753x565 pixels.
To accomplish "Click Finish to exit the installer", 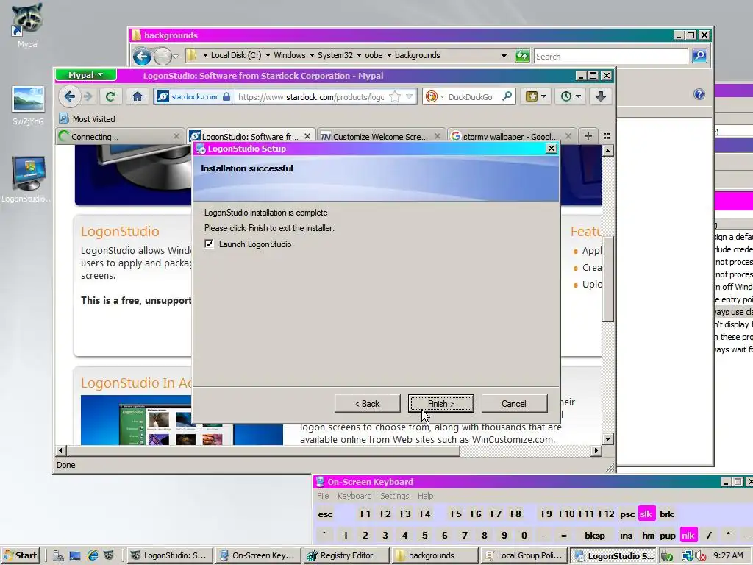I will pyautogui.click(x=441, y=404).
